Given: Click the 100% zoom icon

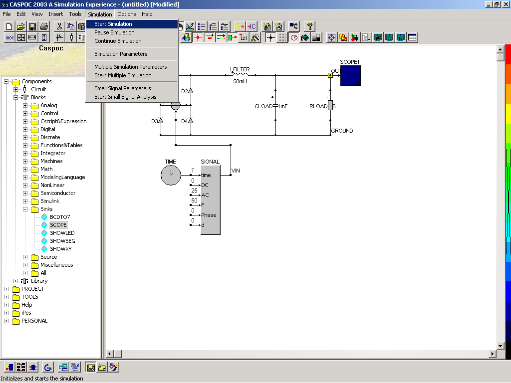Looking at the screenshot, I should pyautogui.click(x=9, y=38).
